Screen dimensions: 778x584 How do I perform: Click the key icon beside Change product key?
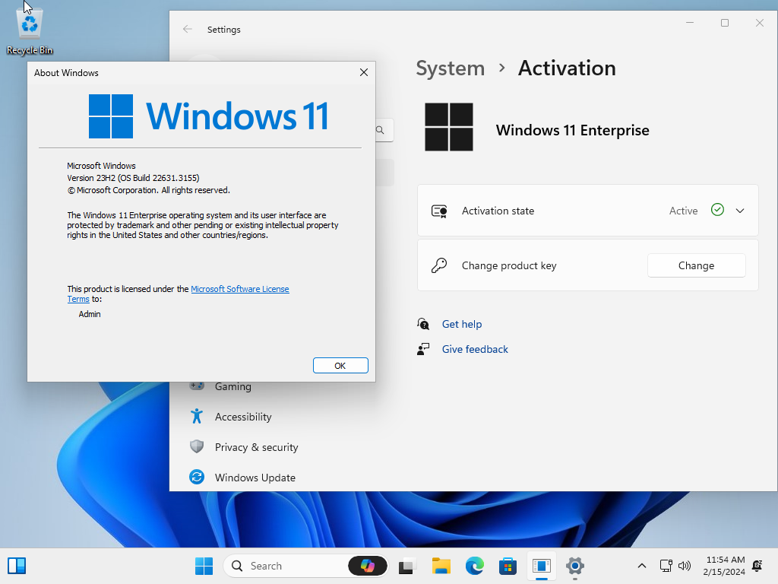(x=438, y=265)
